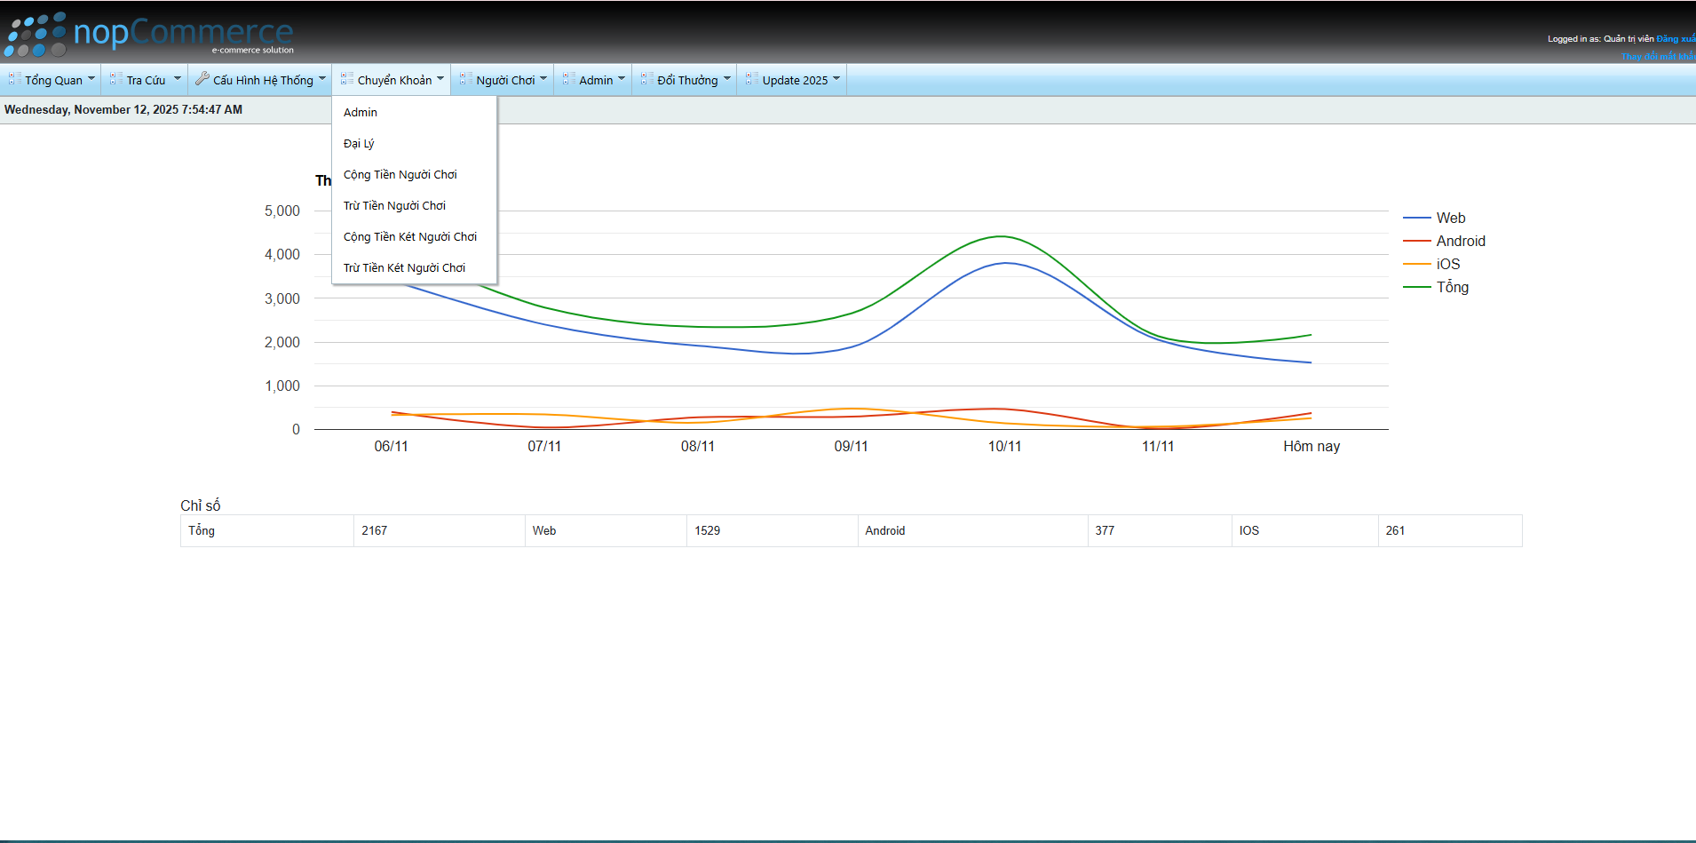
Task: Open Cộng Tiền Két Người Chơi
Action: [409, 236]
